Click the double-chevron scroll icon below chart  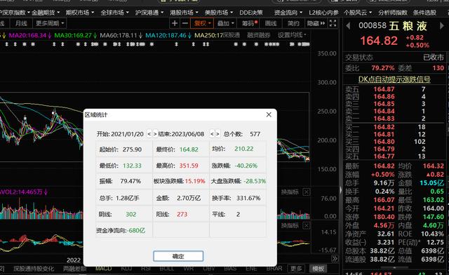tap(335, 259)
